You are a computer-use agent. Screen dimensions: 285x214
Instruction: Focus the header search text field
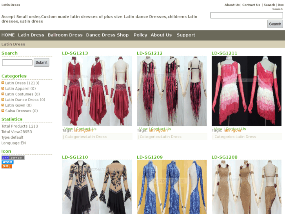(247, 15)
